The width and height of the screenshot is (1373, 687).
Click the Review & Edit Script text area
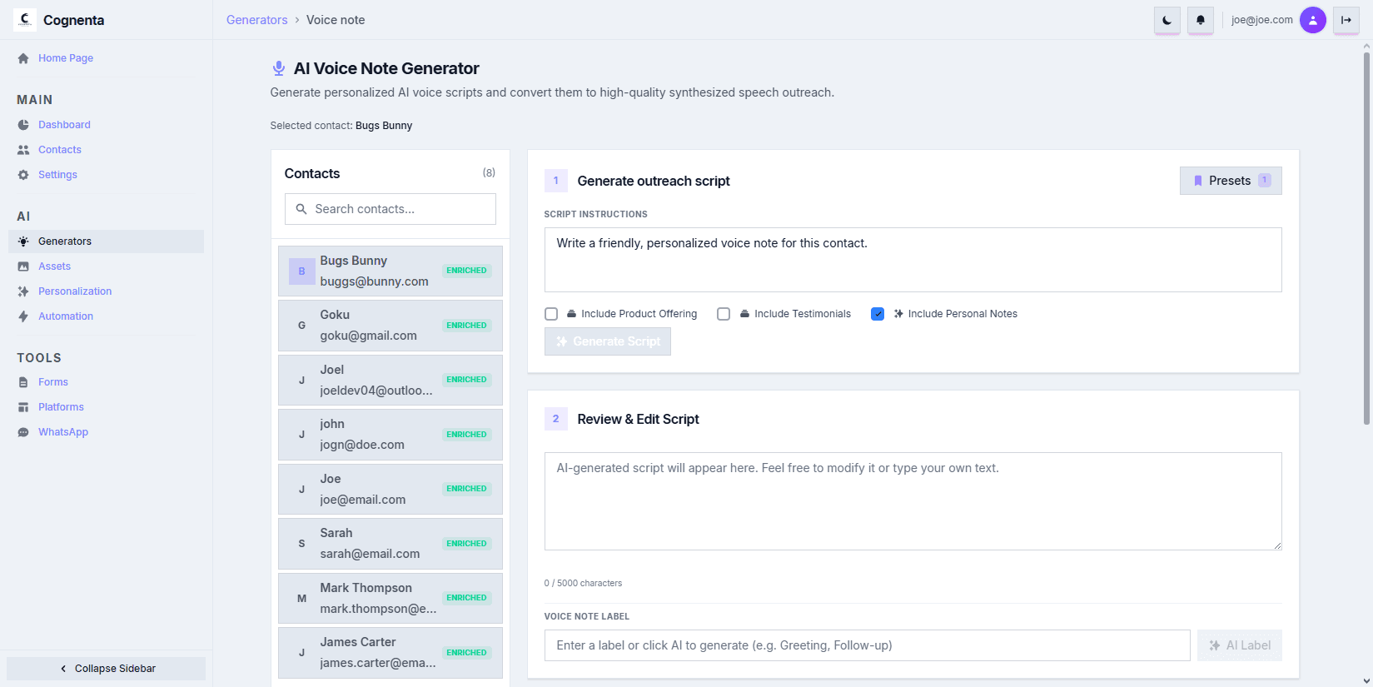click(913, 501)
